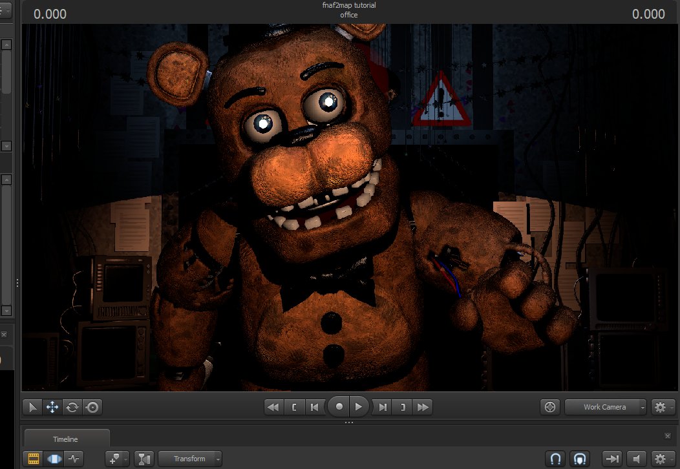Image resolution: width=680 pixels, height=469 pixels.
Task: Step to the previous frame
Action: pyautogui.click(x=314, y=407)
